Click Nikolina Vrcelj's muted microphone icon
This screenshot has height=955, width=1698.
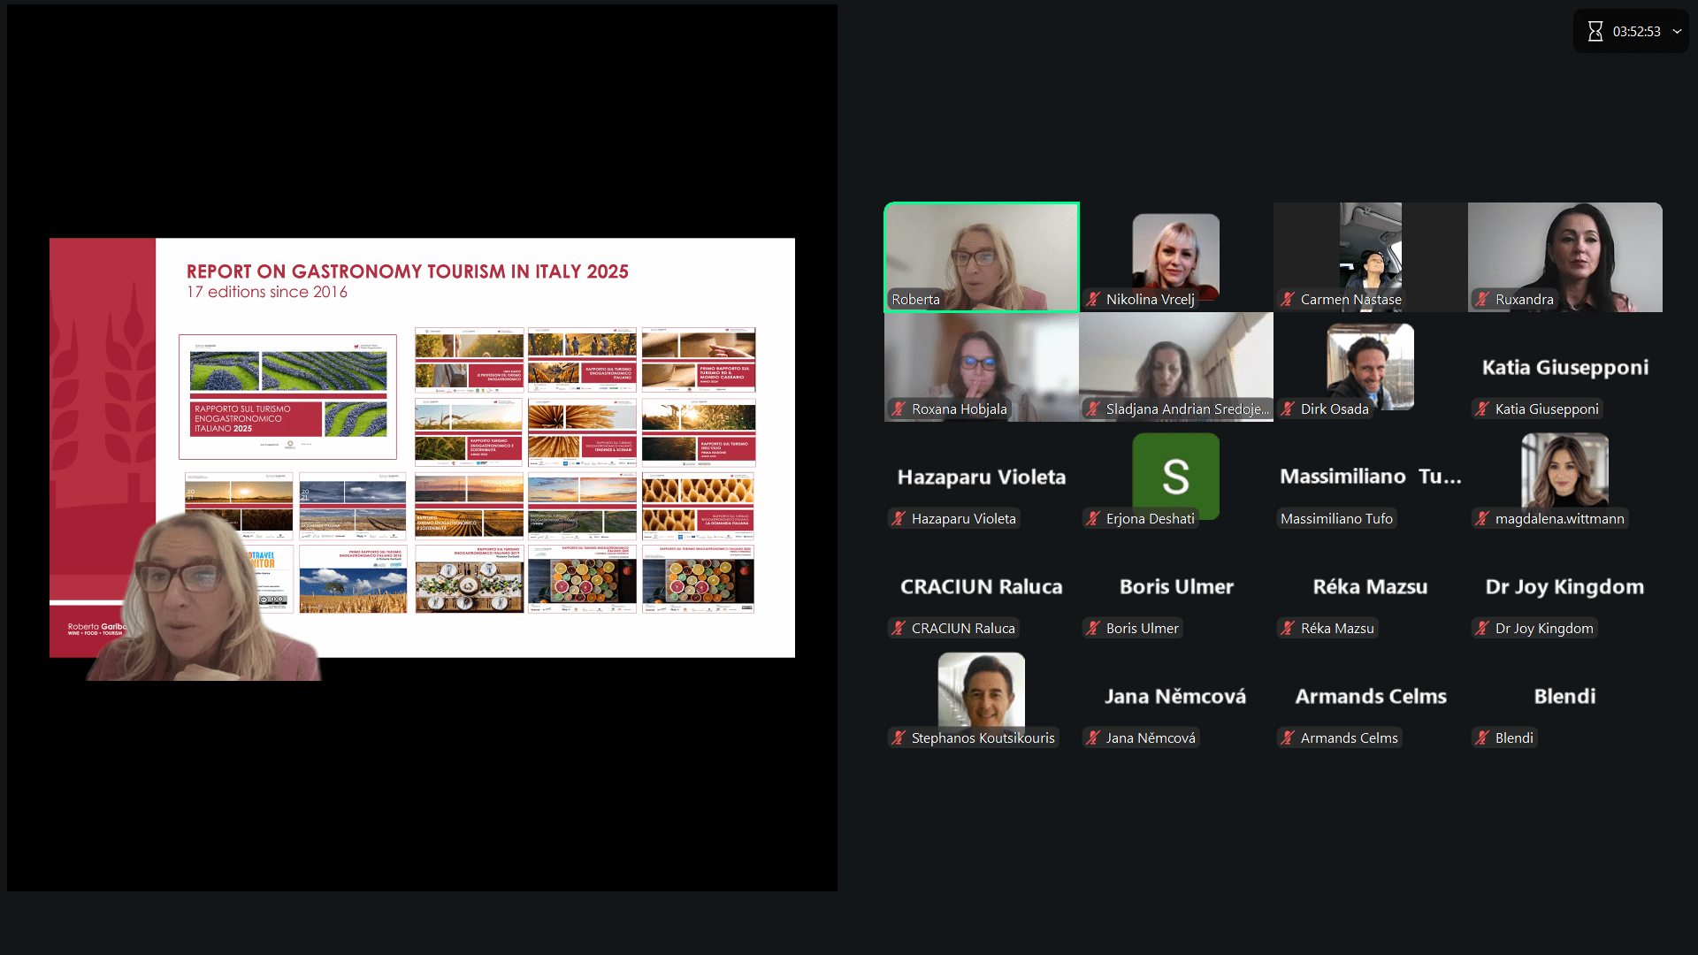pyautogui.click(x=1094, y=300)
